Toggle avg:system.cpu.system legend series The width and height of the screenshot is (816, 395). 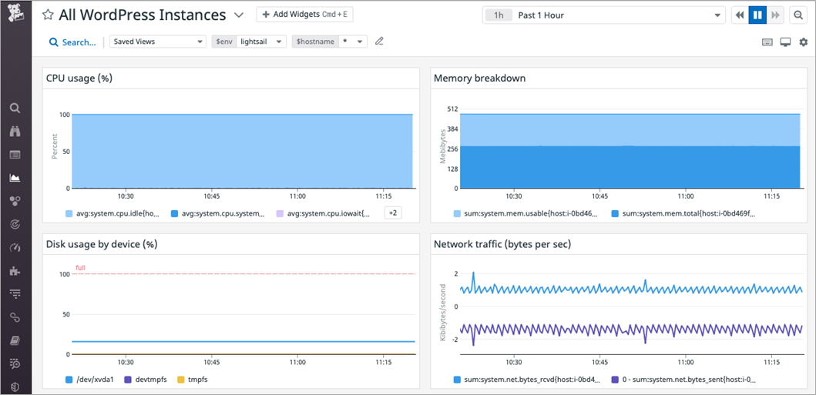tap(219, 213)
